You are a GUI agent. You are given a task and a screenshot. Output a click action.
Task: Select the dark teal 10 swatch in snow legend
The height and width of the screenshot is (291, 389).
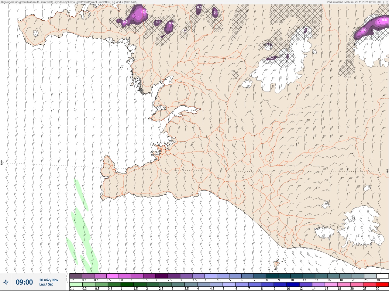(x=297, y=276)
